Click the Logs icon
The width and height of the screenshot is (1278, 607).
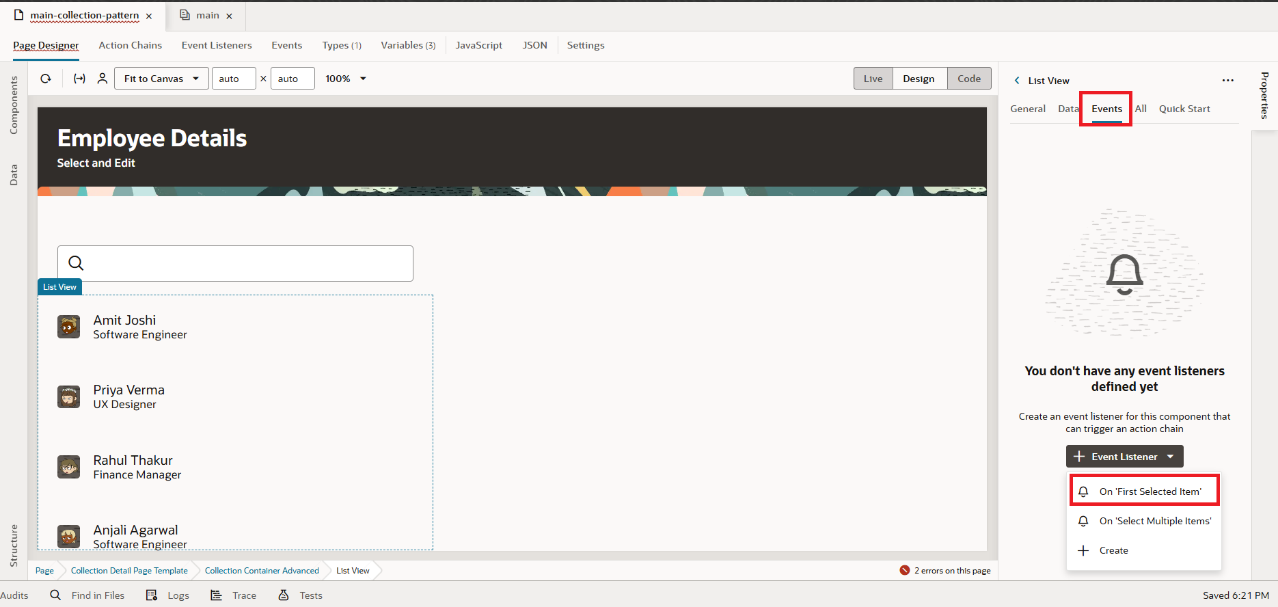pyautogui.click(x=152, y=595)
